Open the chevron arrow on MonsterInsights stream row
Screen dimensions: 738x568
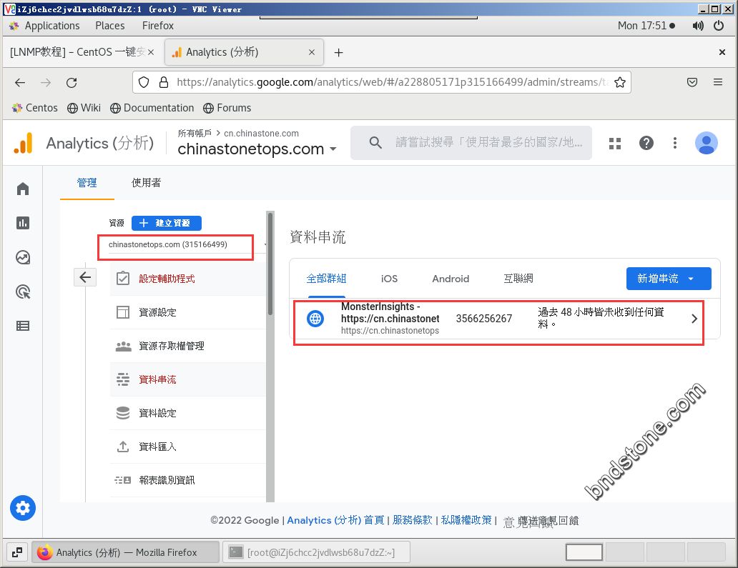(694, 319)
